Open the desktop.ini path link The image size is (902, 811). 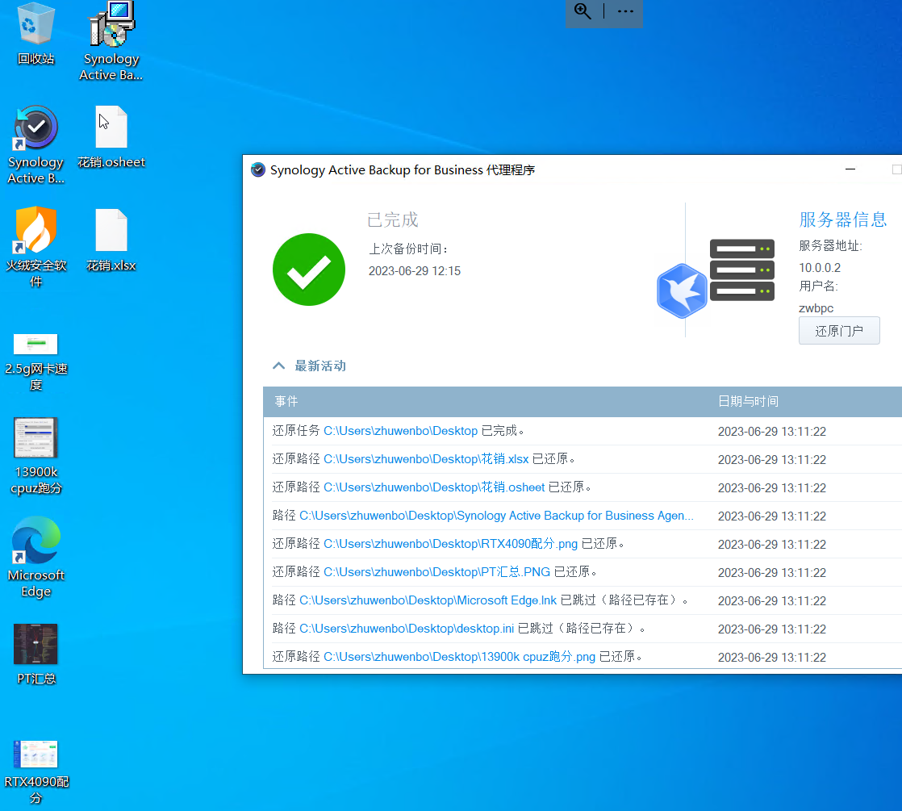pos(407,628)
